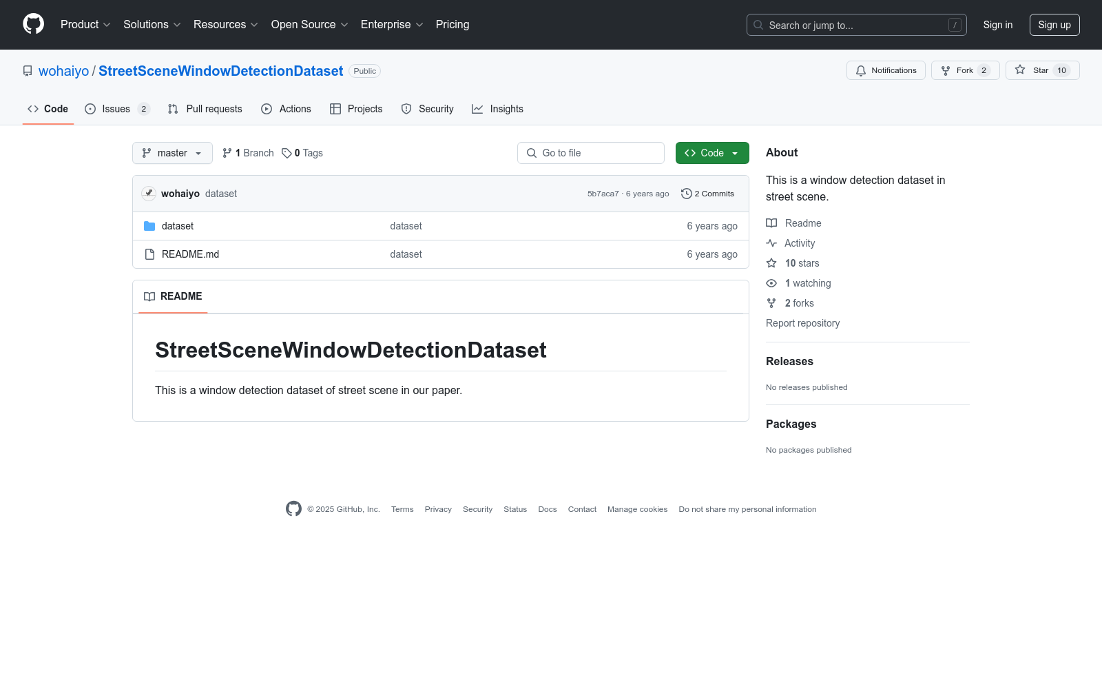Screen dimensions: 1102x689
Task: Open the master branch dropdown
Action: (x=172, y=153)
